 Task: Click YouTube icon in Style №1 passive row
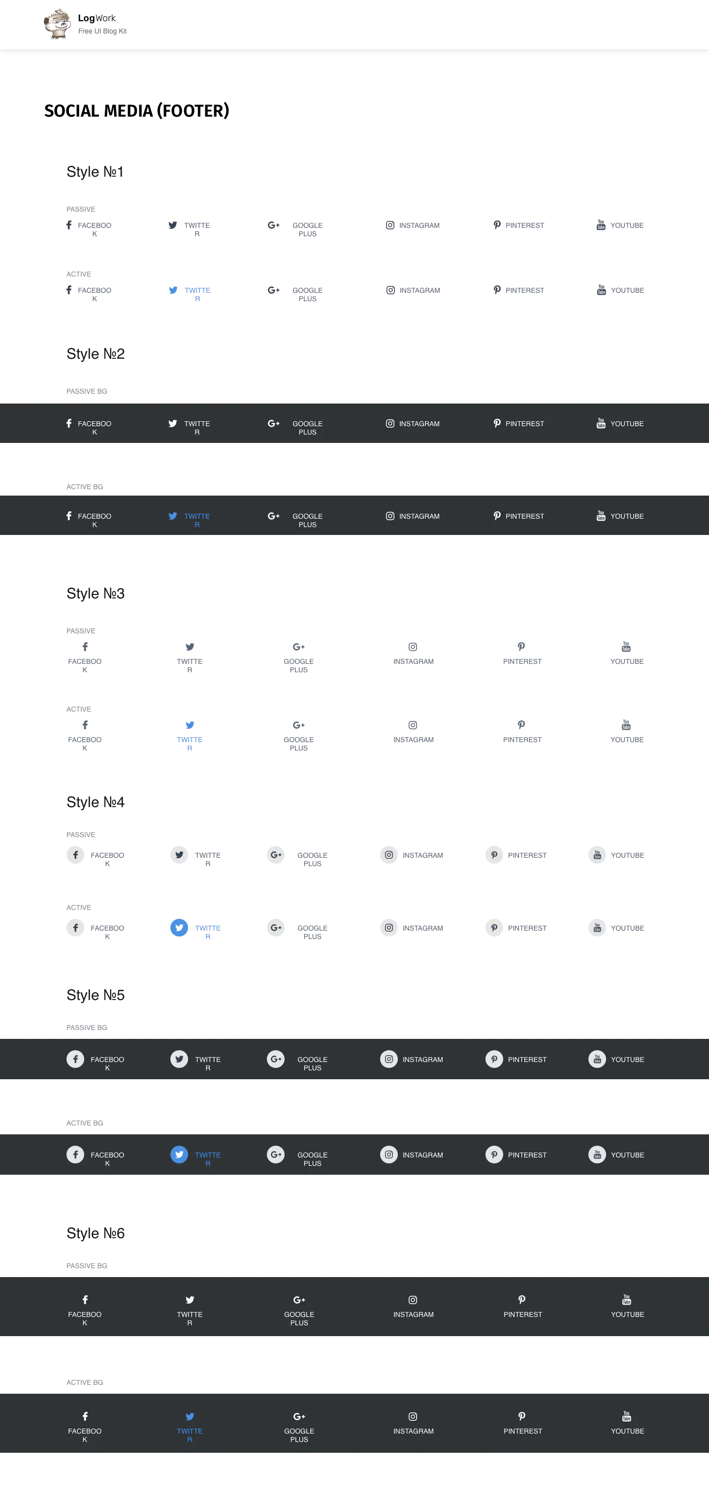click(x=601, y=225)
